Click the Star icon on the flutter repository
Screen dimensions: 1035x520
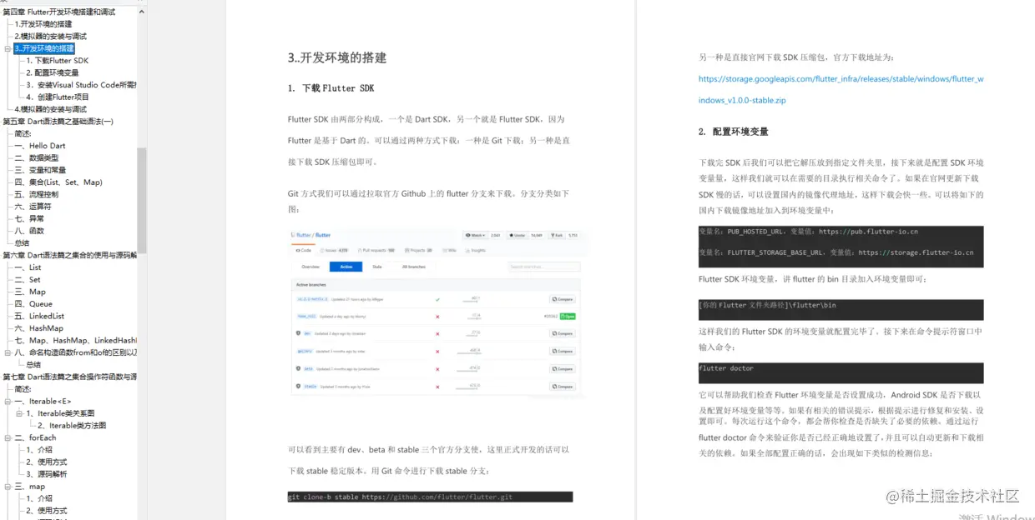pyautogui.click(x=512, y=235)
